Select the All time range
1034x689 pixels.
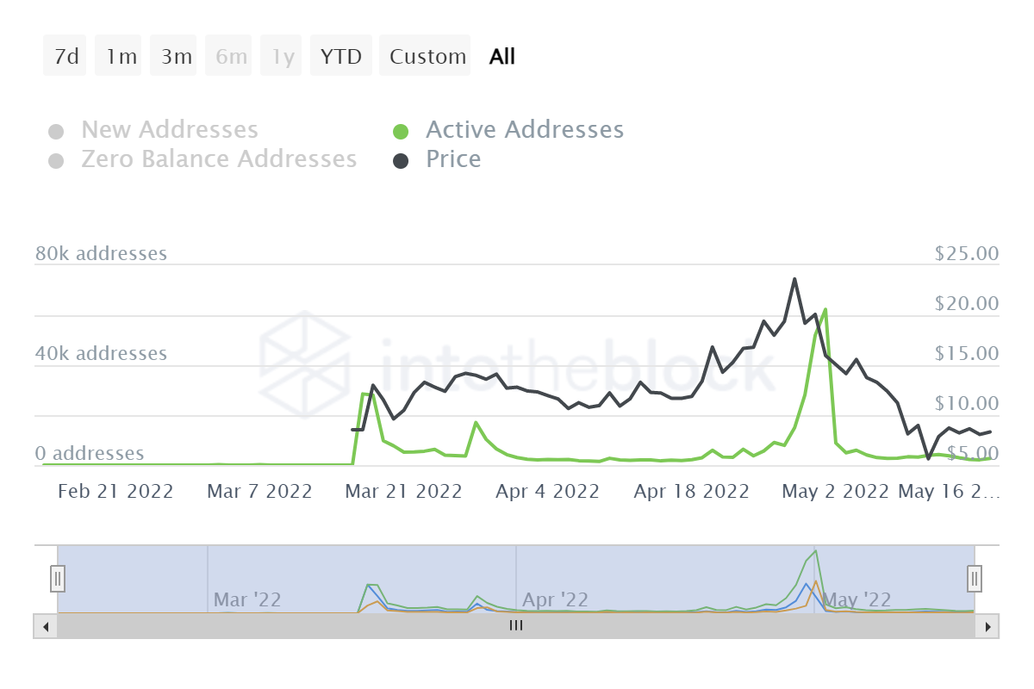(x=502, y=55)
